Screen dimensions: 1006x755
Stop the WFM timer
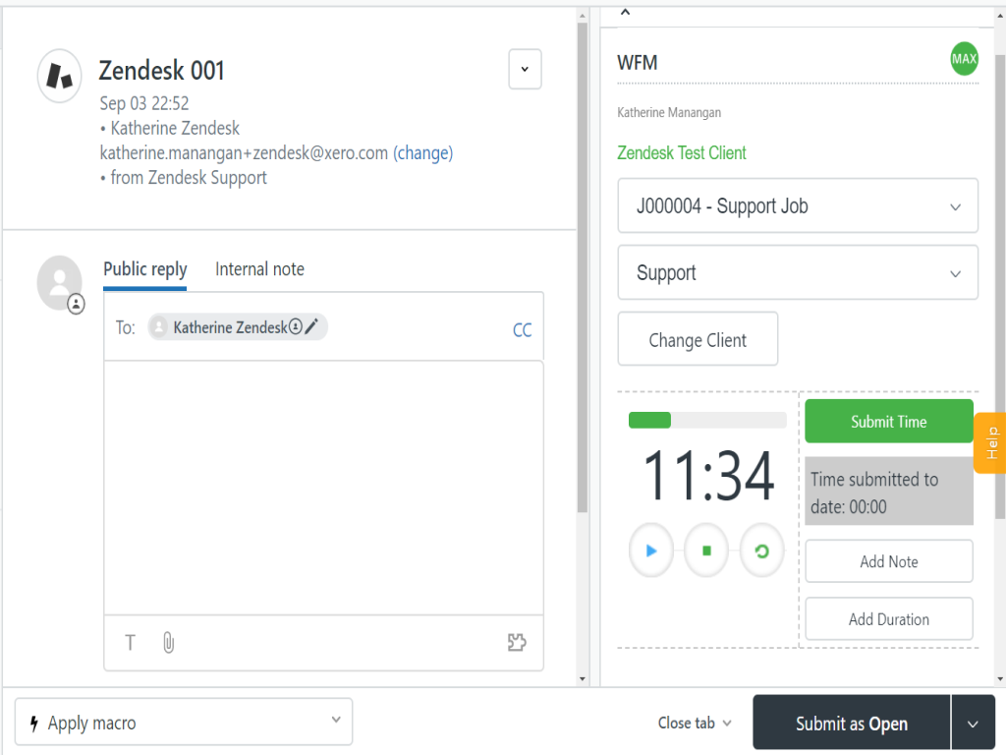[x=706, y=552]
